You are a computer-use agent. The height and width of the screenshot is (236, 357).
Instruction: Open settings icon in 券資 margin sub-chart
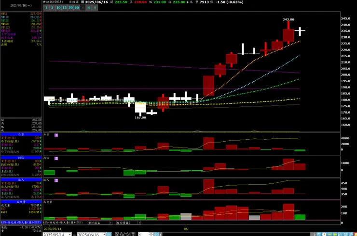pyautogui.click(x=56, y=135)
